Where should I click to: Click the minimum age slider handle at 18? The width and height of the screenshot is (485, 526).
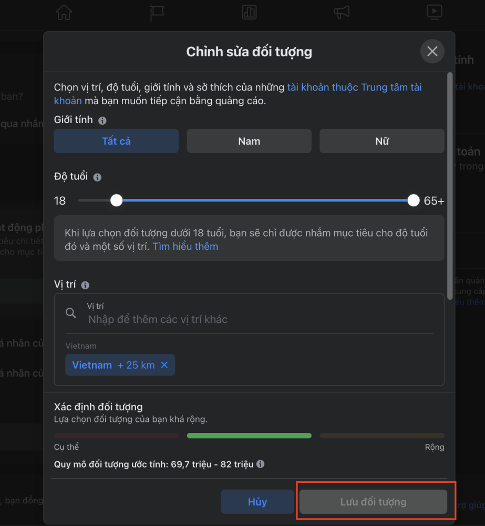point(116,200)
